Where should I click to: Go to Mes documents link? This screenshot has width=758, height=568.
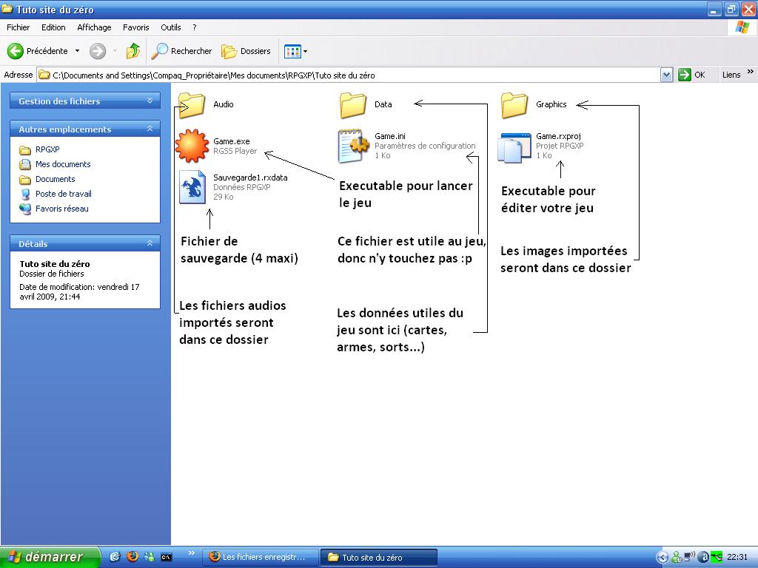click(x=63, y=164)
